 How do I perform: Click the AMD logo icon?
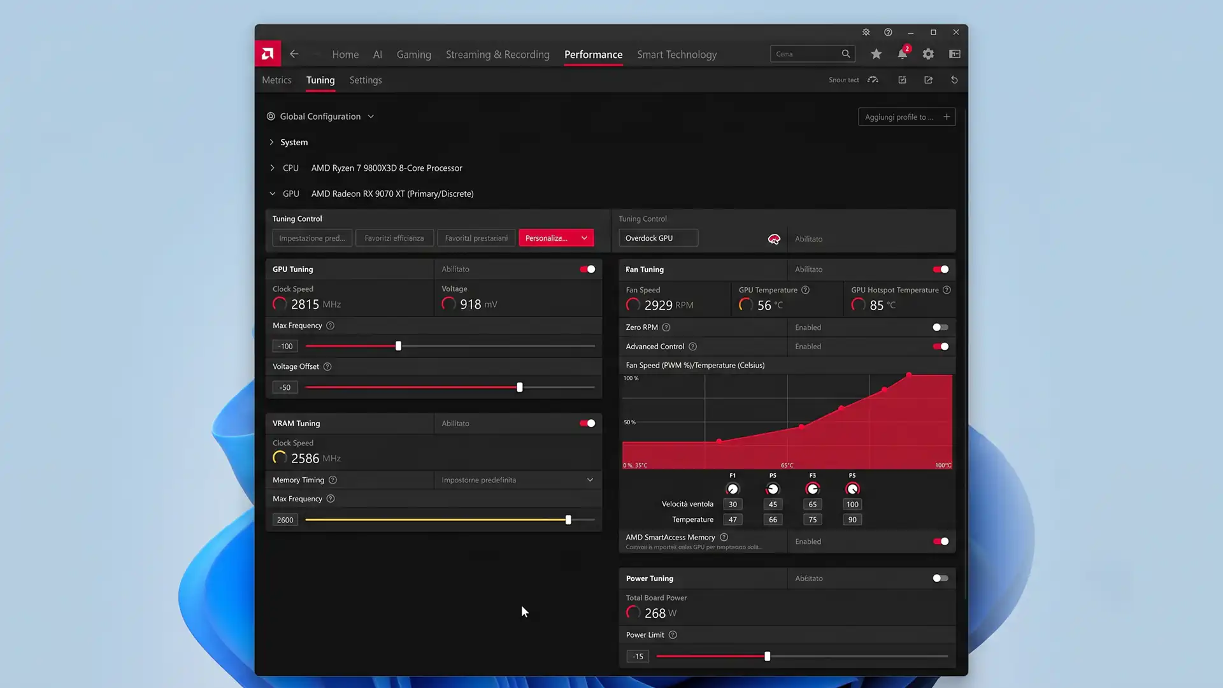[x=268, y=54]
